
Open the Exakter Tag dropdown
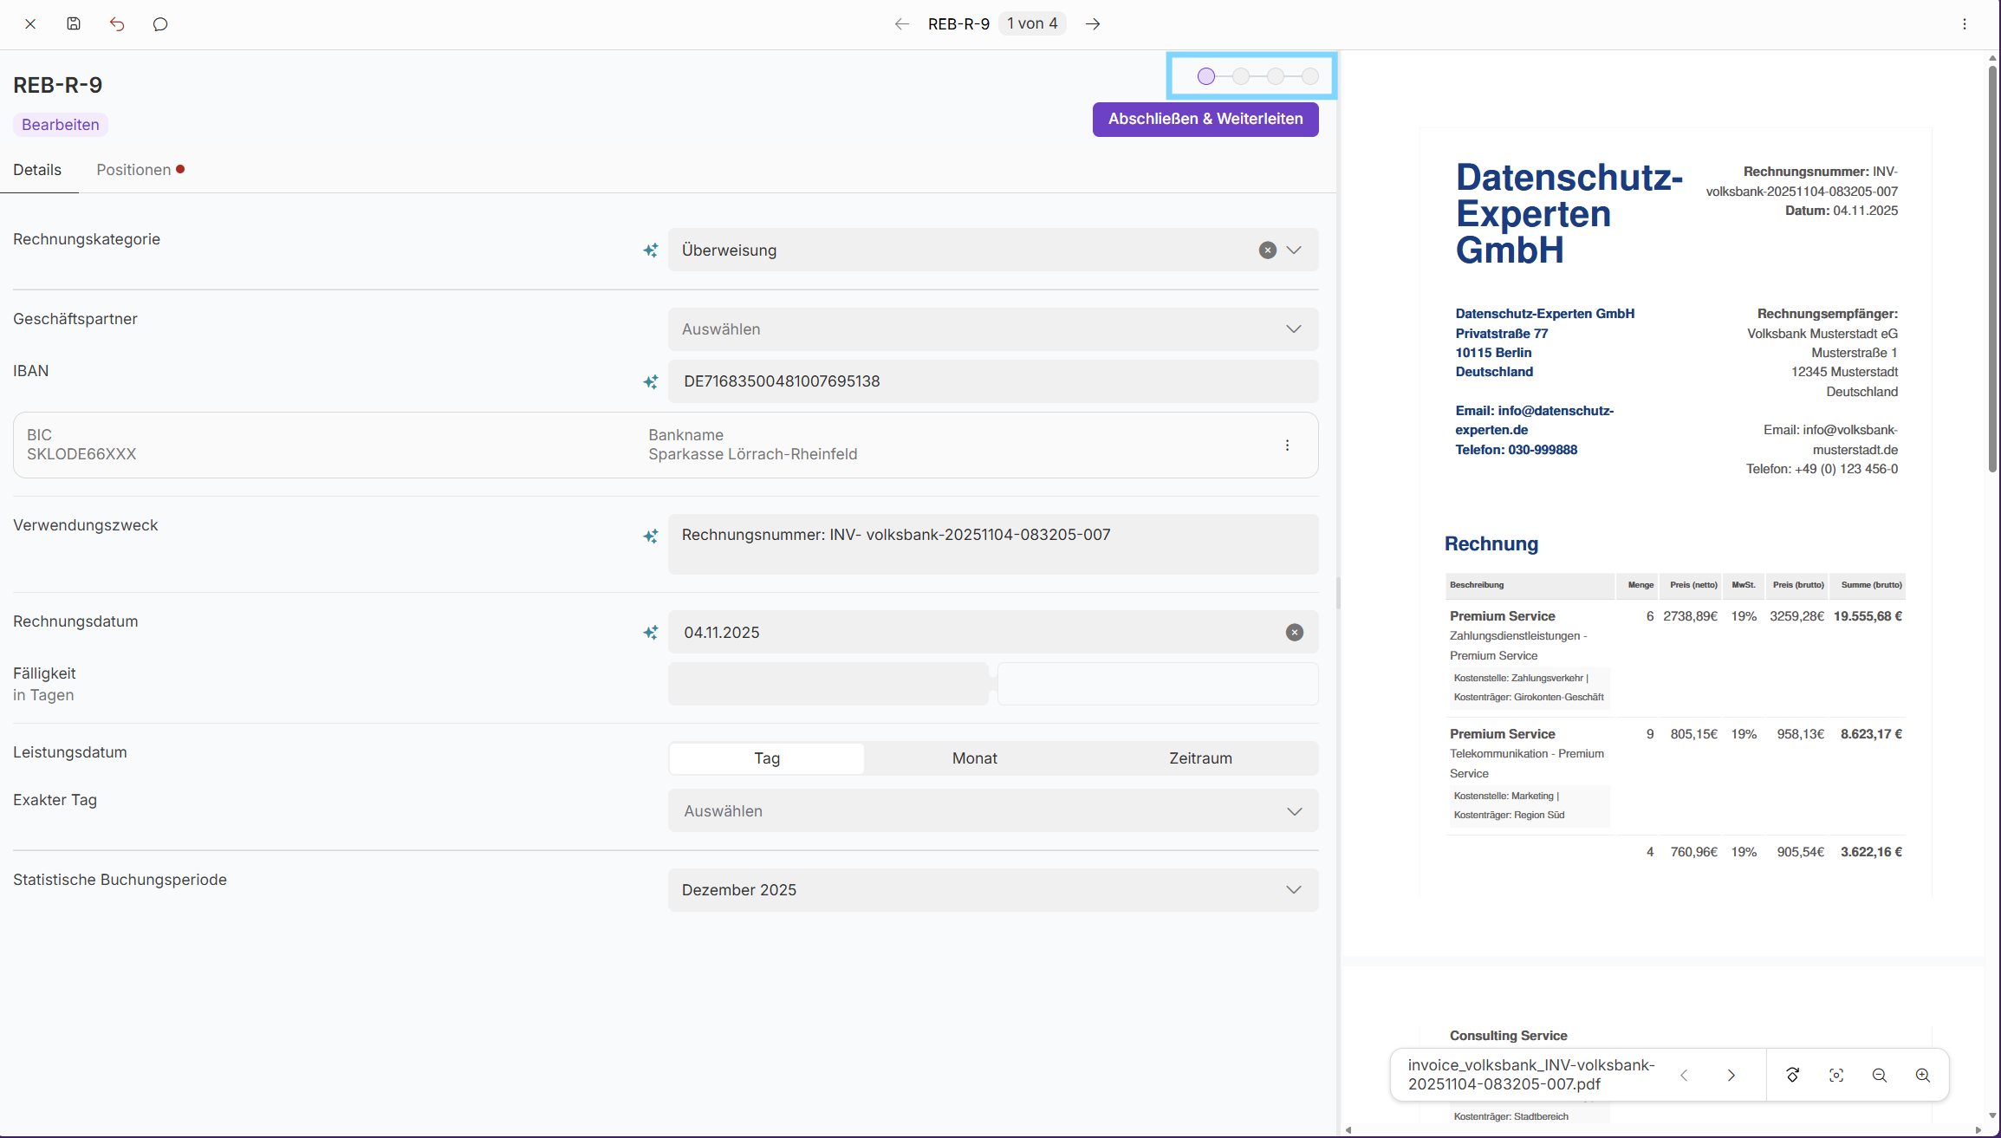point(993,811)
